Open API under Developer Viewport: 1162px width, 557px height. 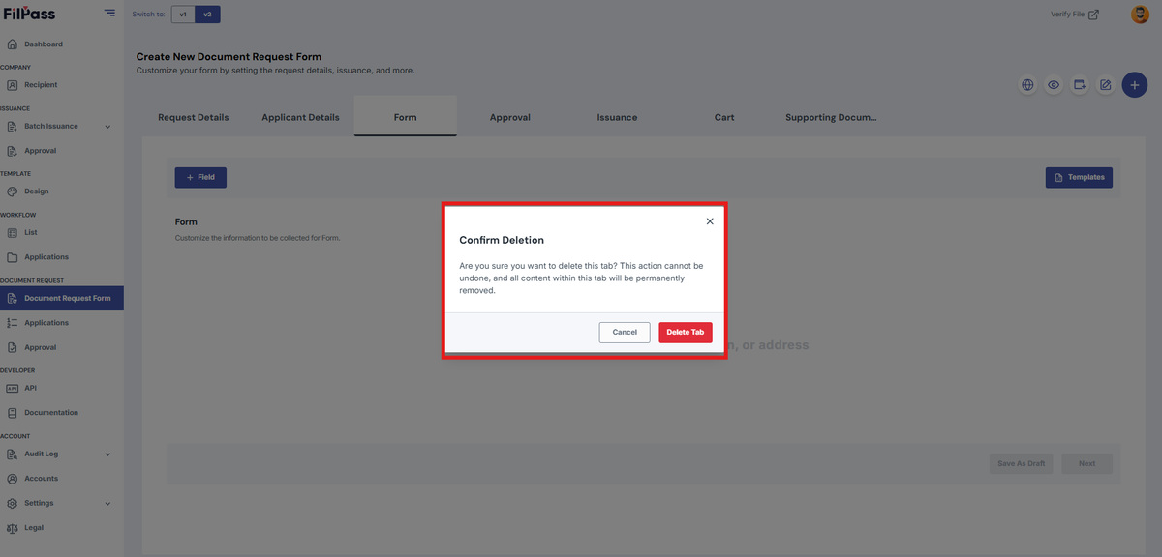(30, 388)
